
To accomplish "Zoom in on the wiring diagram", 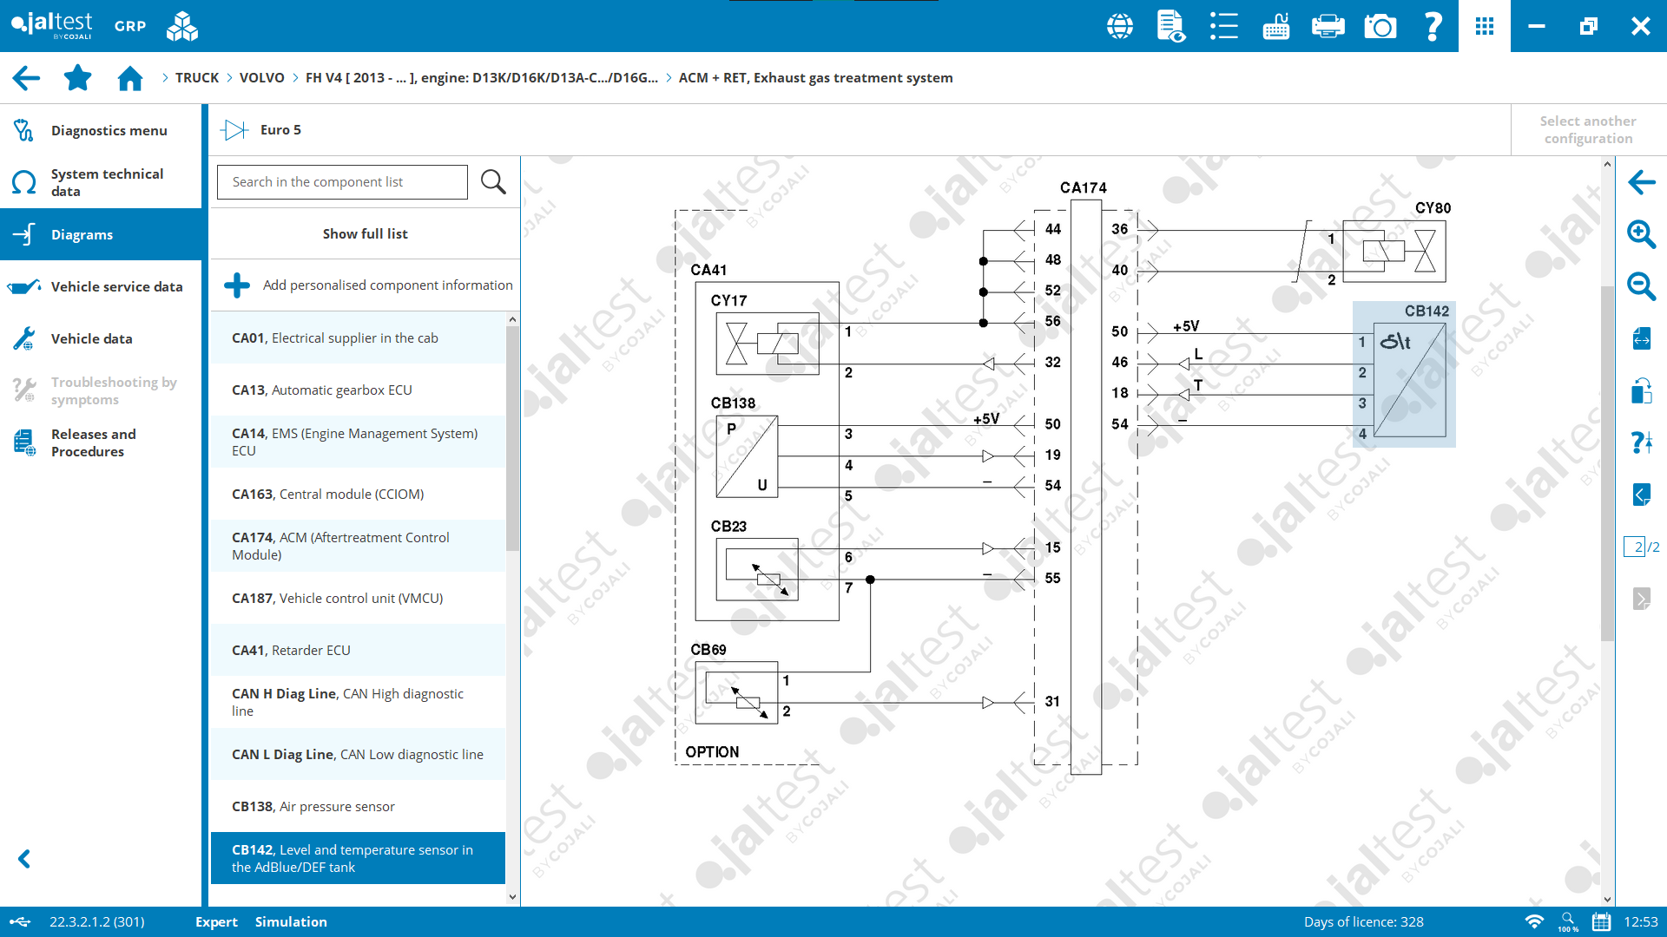I will [x=1641, y=234].
